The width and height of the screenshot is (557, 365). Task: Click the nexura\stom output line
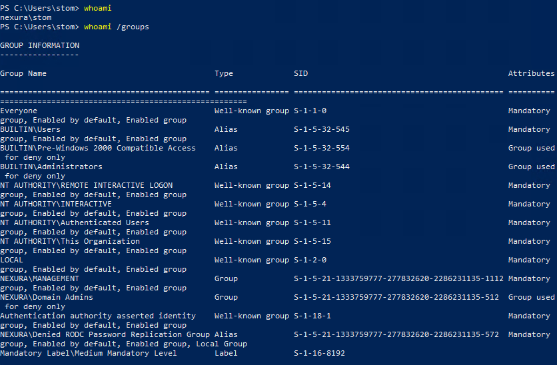[25, 17]
